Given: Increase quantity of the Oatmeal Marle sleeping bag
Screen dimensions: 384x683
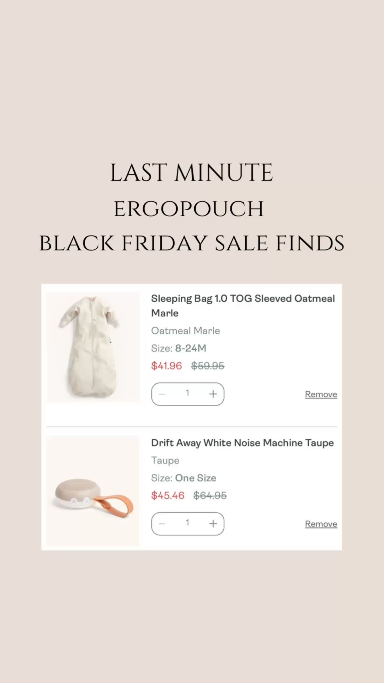Looking at the screenshot, I should pos(213,394).
